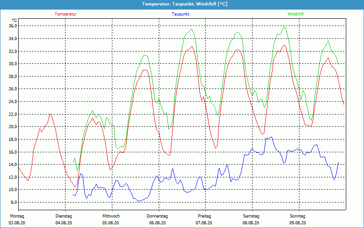Click the 18,0 y-axis value

tap(13, 140)
